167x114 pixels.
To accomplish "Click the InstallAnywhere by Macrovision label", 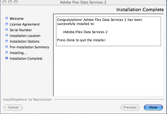I will pyautogui.click(x=27, y=100).
